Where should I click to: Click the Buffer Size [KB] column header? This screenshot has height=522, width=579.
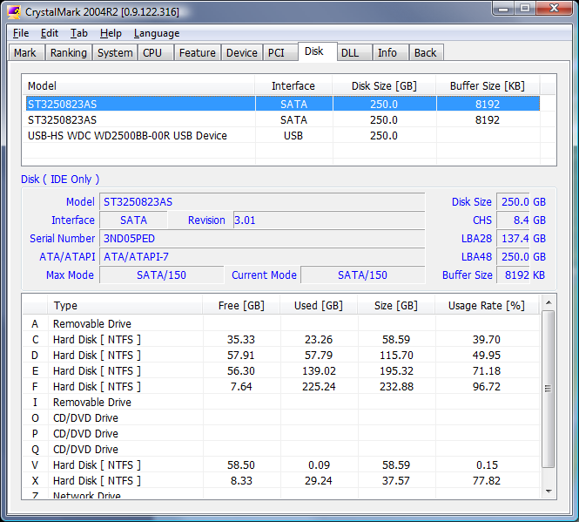coord(488,85)
